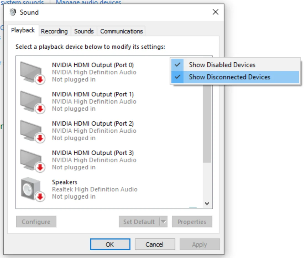Switch to the Recording tab

[x=54, y=31]
